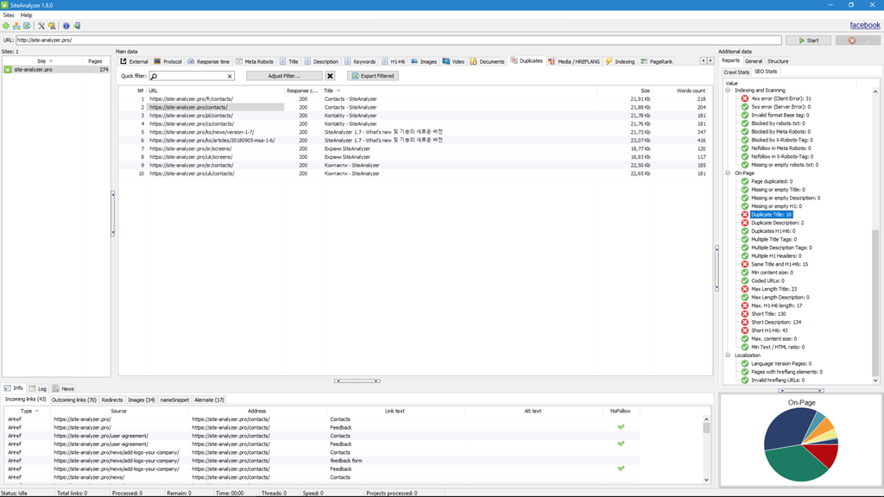The height and width of the screenshot is (497, 884).
Task: Collapse the On-Page tree node
Action: coord(728,173)
